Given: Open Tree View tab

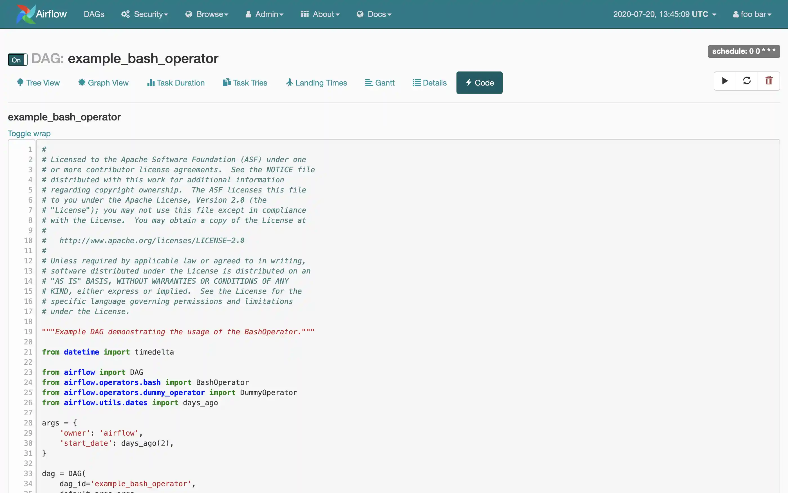Looking at the screenshot, I should [x=39, y=83].
